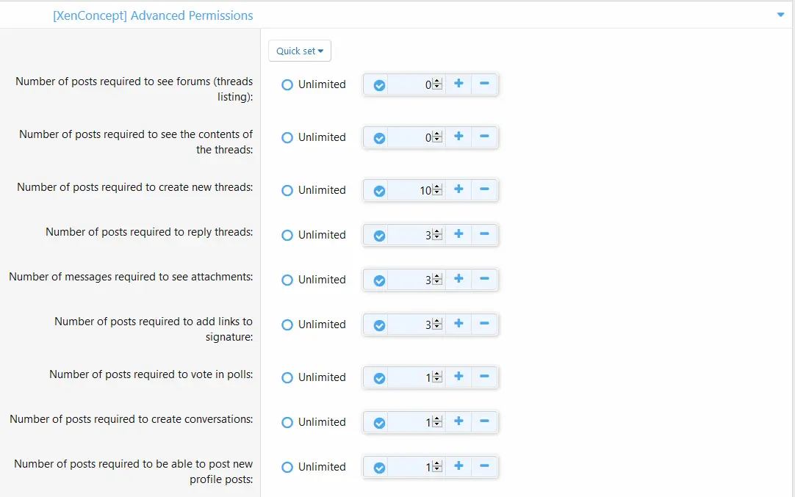The height and width of the screenshot is (497, 795).
Task: Select Unlimited for see forums threads listing
Action: 287,84
